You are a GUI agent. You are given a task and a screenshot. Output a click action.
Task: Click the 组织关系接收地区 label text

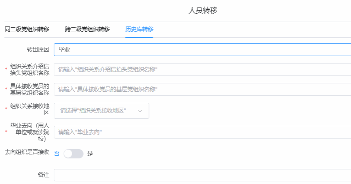[29, 109]
